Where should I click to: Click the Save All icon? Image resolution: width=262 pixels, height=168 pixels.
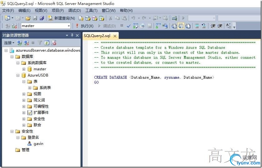pos(42,18)
